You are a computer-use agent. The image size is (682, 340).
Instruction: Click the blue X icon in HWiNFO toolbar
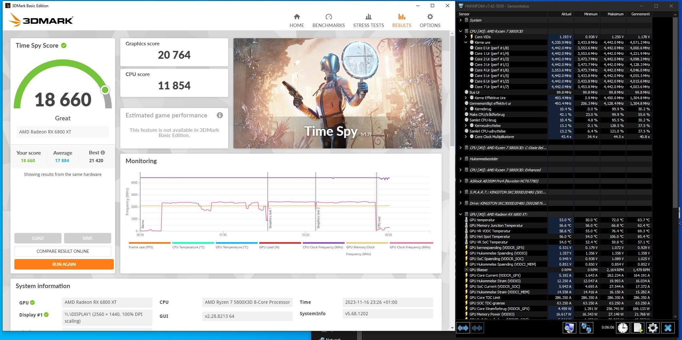668,328
